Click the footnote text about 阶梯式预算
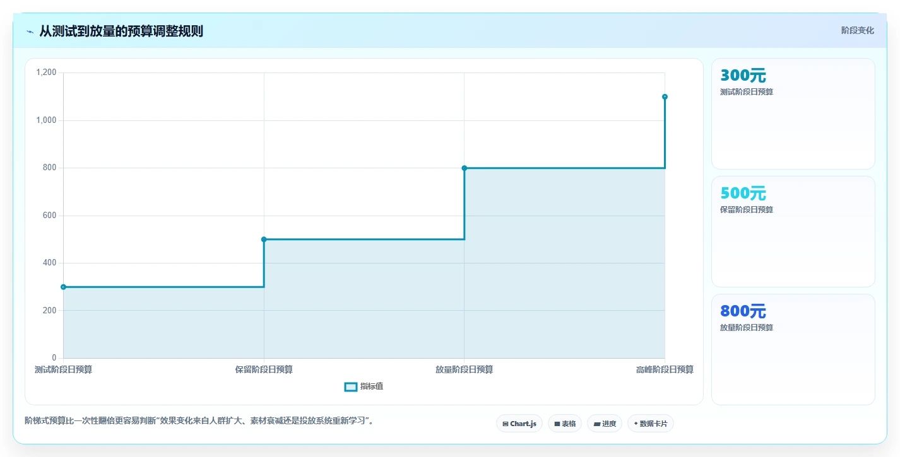This screenshot has height=457, width=900. click(x=201, y=420)
